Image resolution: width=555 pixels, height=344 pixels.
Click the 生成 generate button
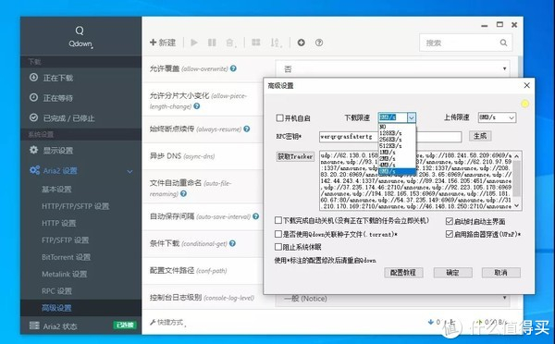480,136
